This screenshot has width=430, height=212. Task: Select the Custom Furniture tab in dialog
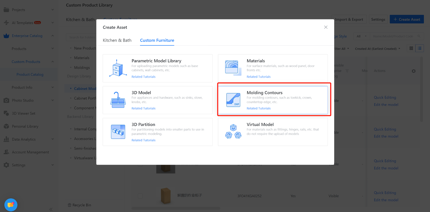[157, 40]
